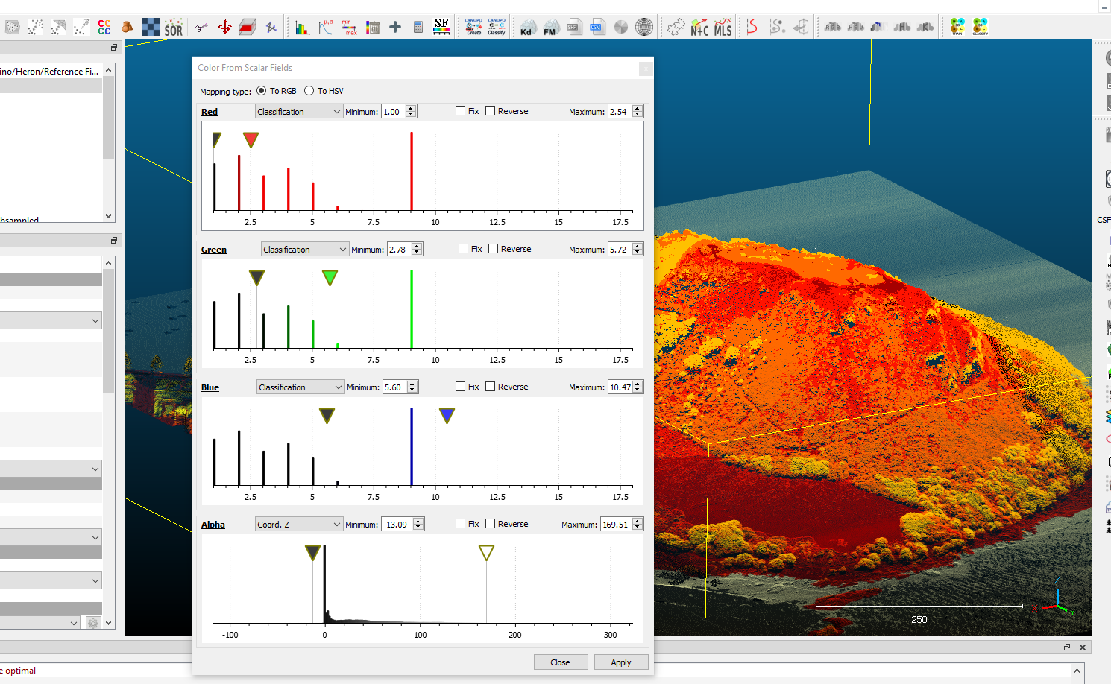
Task: Show the histogram tool
Action: tap(302, 28)
